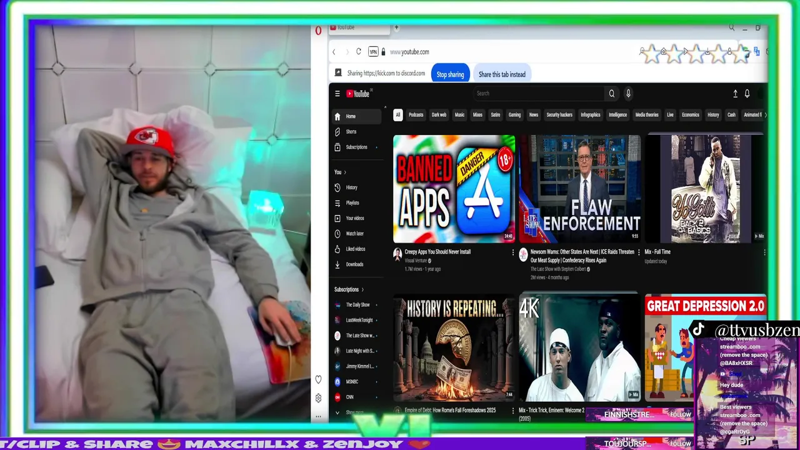Screen dimensions: 800x450
Task: Open The Daily Show subscription
Action: (356, 305)
